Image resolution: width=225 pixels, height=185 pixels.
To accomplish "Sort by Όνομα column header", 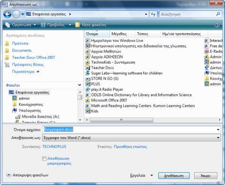I will point(97,34).
